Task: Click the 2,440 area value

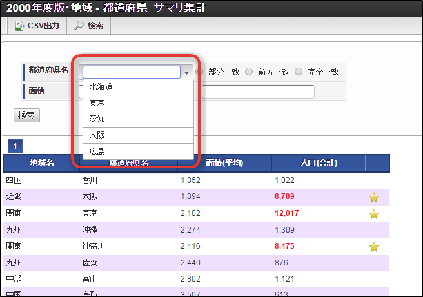Action: pos(190,263)
